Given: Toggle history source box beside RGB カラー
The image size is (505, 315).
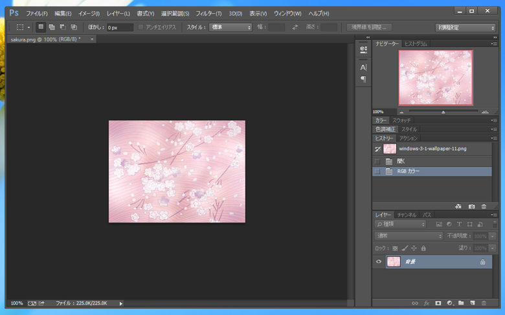Looking at the screenshot, I should tap(377, 171).
